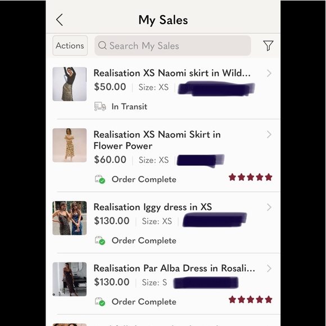Tap the back arrow icon

pos(60,20)
